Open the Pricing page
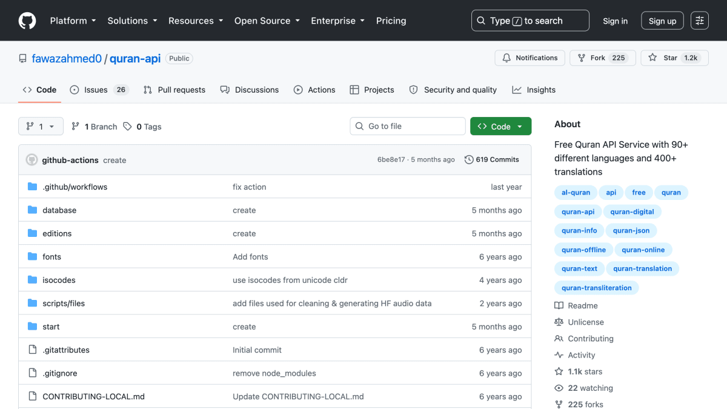727x409 pixels. coord(391,21)
